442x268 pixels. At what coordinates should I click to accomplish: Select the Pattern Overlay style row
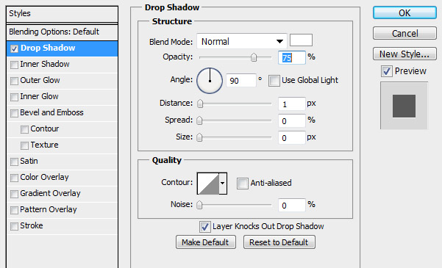click(62, 210)
